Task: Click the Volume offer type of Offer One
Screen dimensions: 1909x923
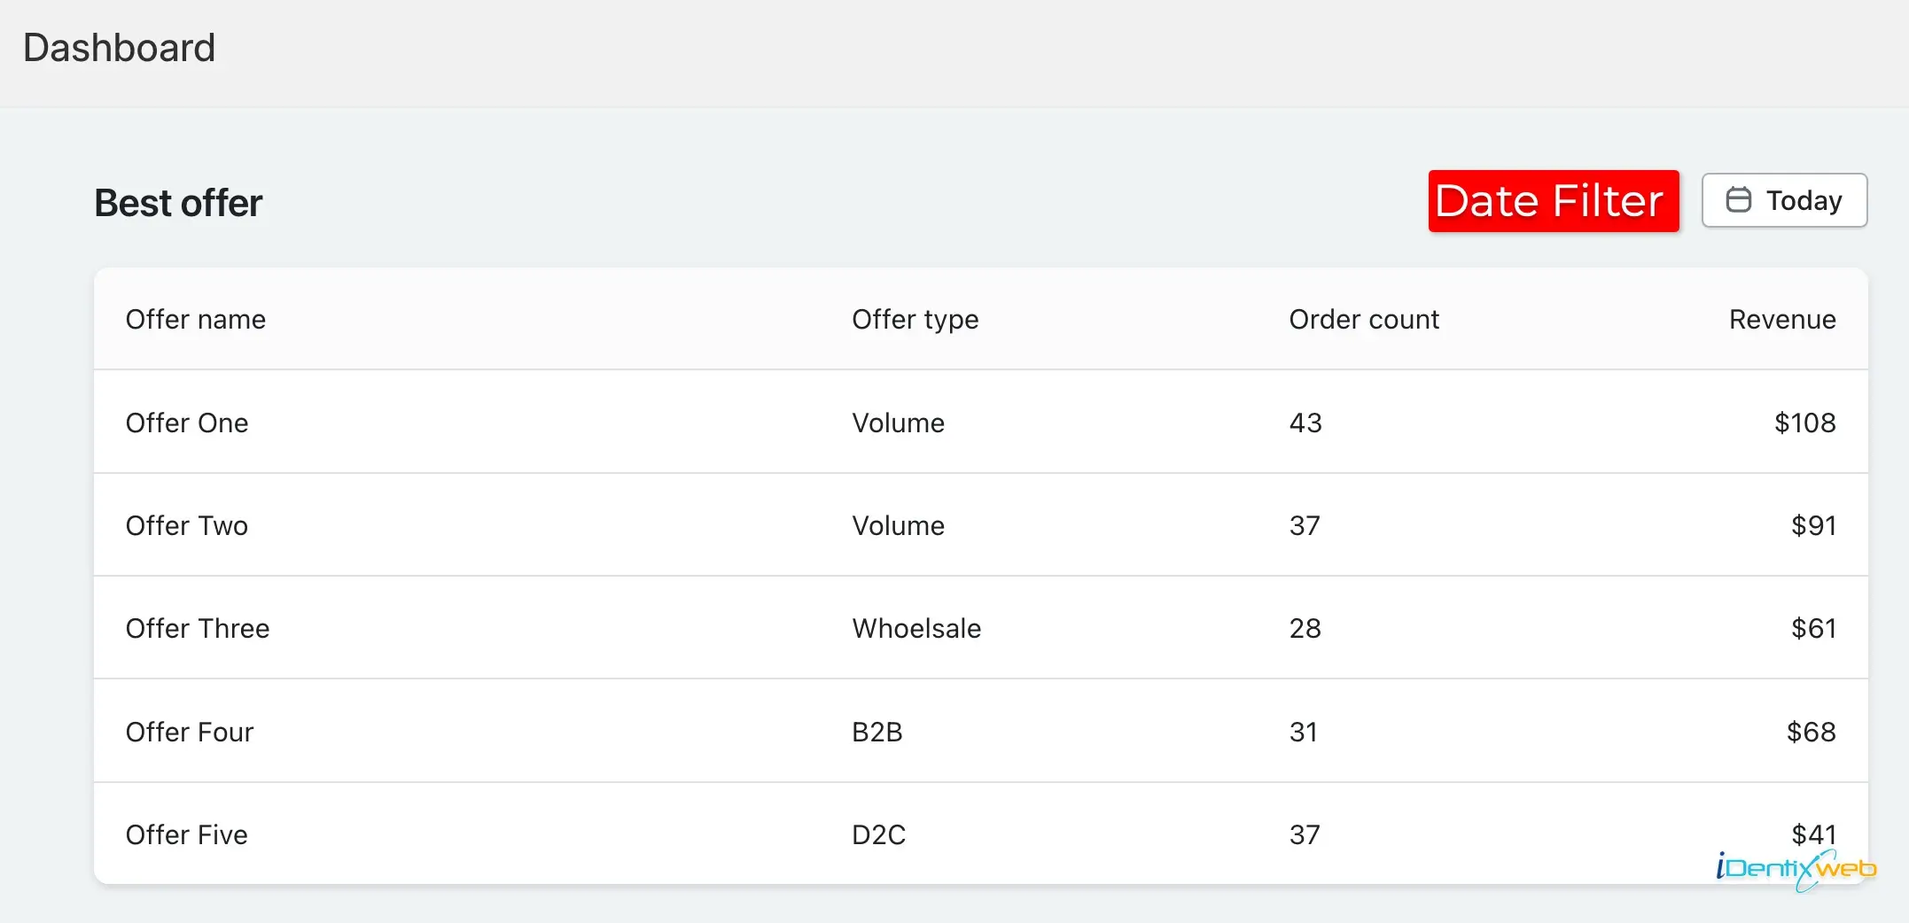Action: 898,423
